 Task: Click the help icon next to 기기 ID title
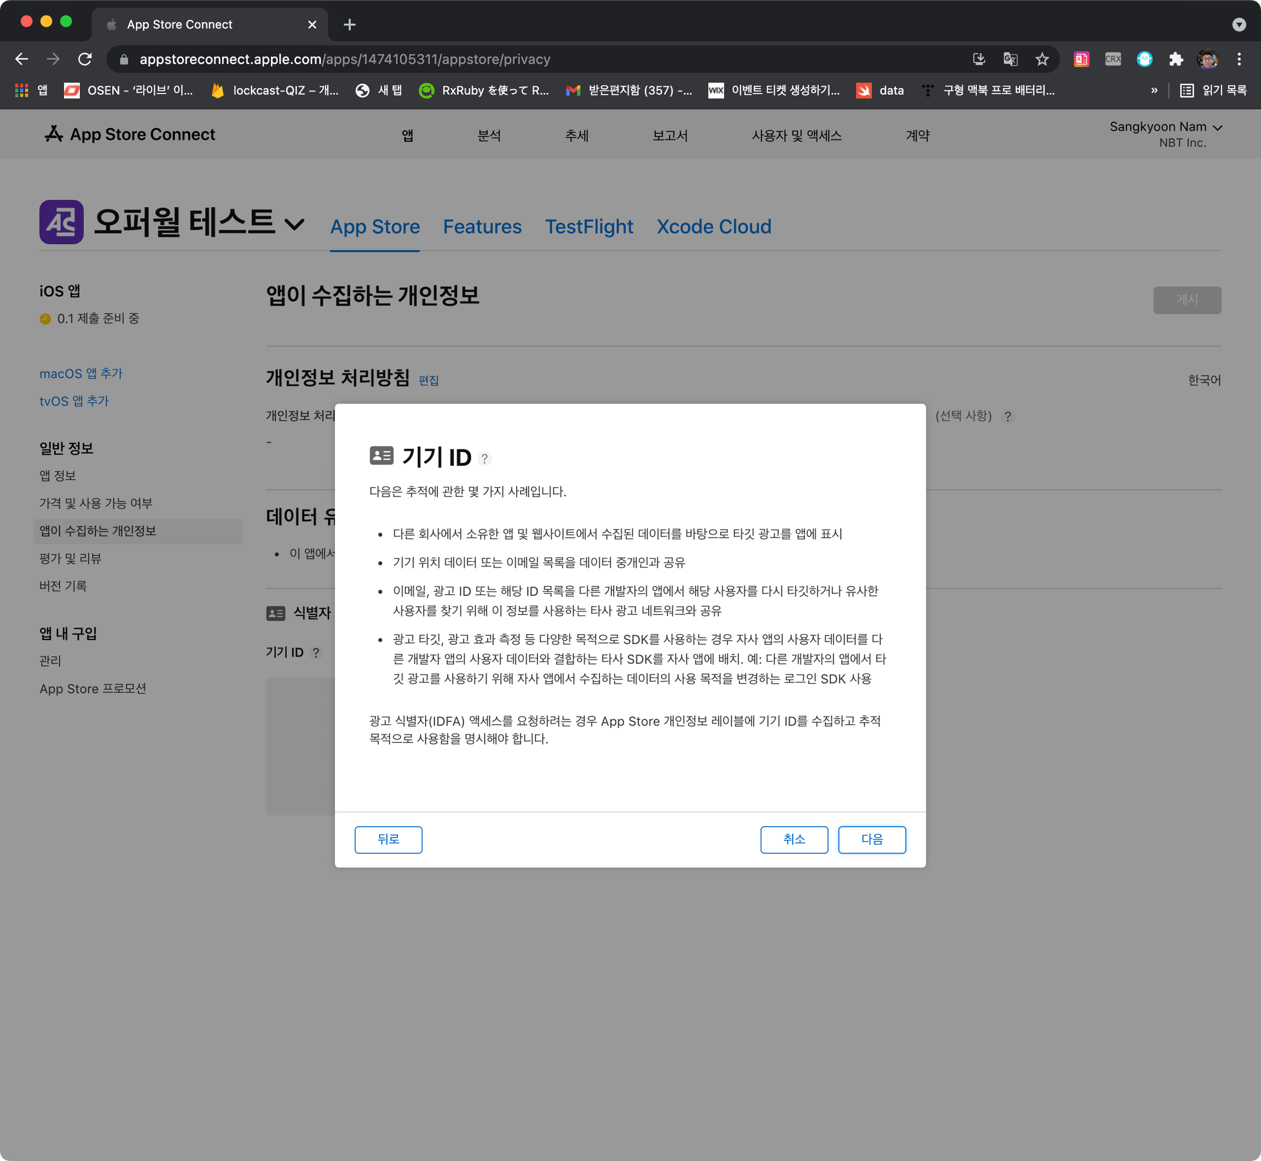coord(484,458)
